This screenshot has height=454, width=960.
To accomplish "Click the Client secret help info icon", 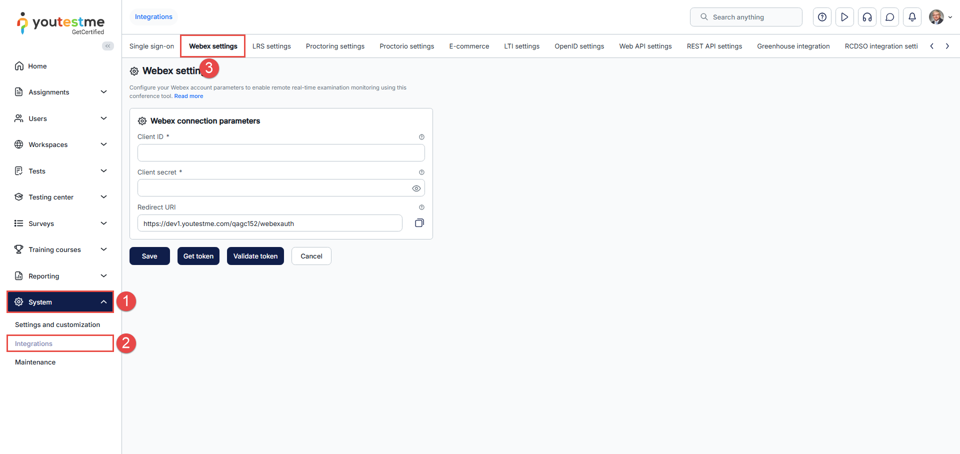I will click(421, 172).
